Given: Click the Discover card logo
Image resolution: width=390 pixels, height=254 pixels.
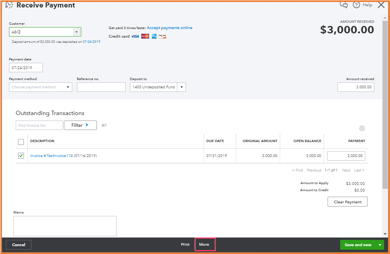Looking at the screenshot, I should (x=162, y=37).
